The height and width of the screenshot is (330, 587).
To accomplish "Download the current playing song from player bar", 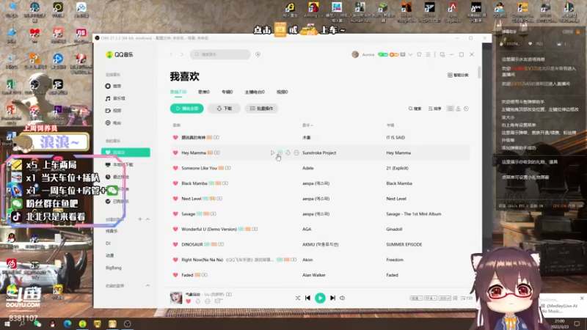I will tap(198, 301).
